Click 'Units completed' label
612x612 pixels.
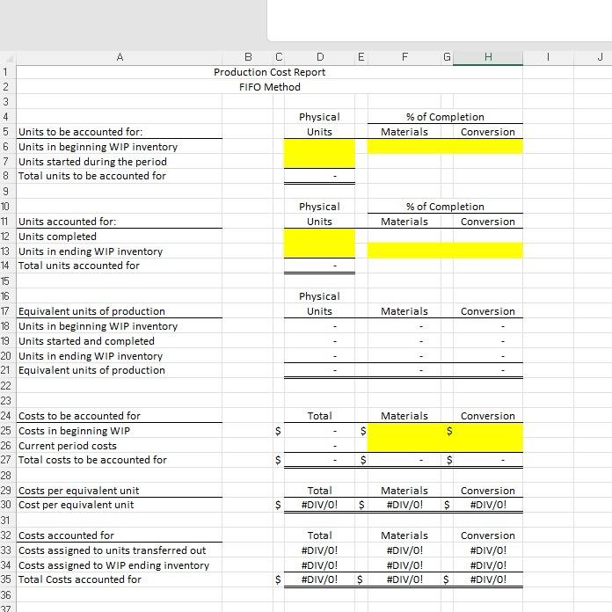(x=57, y=237)
